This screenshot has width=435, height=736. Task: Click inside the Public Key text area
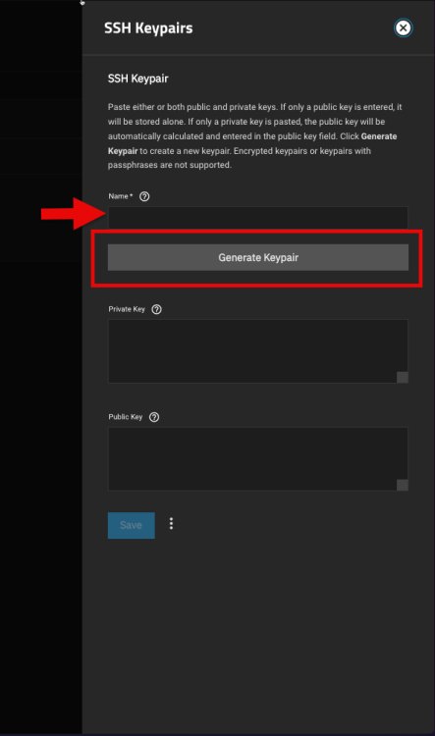pyautogui.click(x=258, y=458)
